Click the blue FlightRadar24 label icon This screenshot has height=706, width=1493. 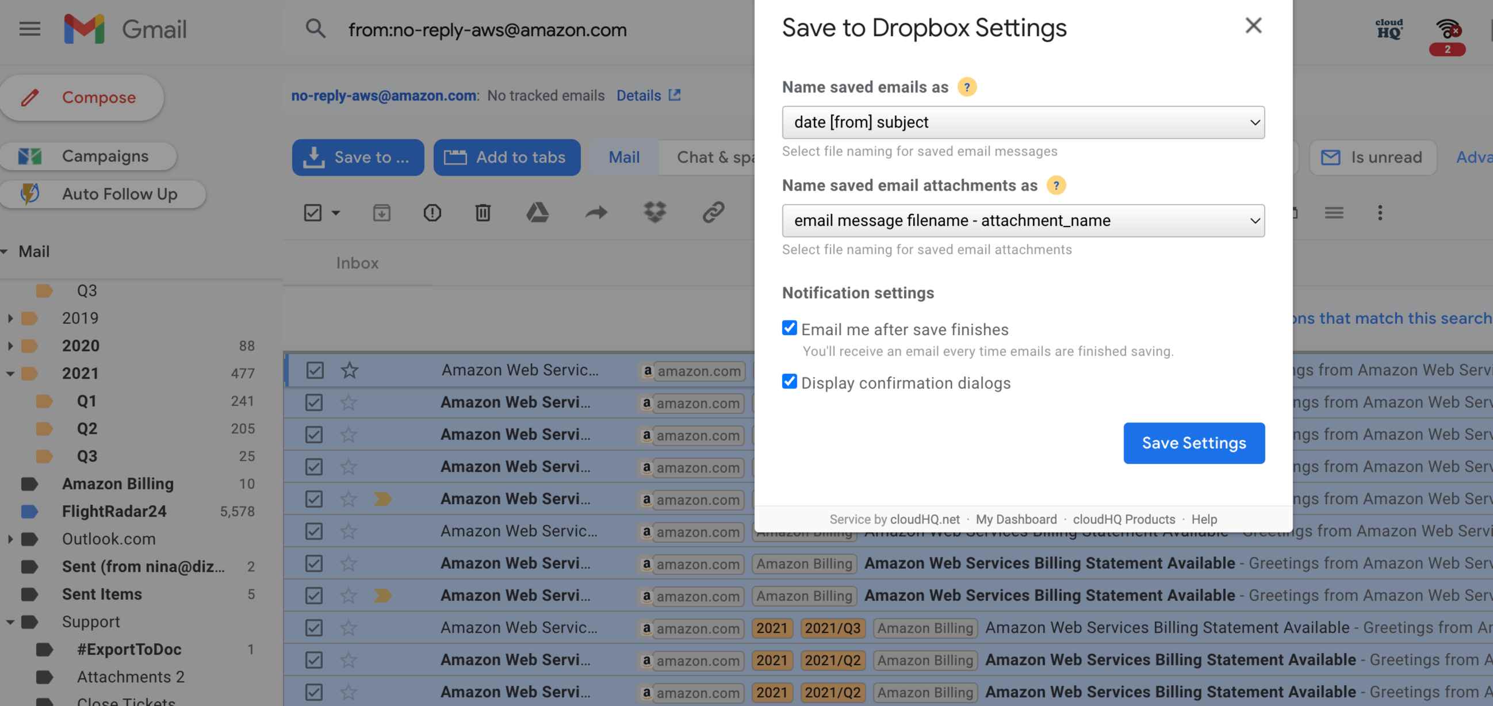[x=29, y=512]
